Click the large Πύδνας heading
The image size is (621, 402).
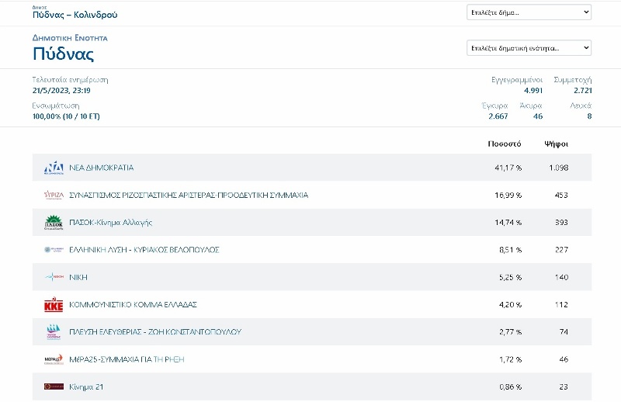point(63,54)
